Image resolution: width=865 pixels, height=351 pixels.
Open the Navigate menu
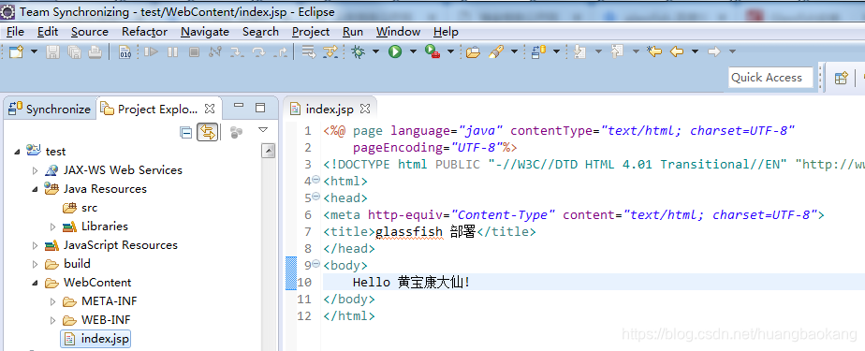pyautogui.click(x=205, y=32)
